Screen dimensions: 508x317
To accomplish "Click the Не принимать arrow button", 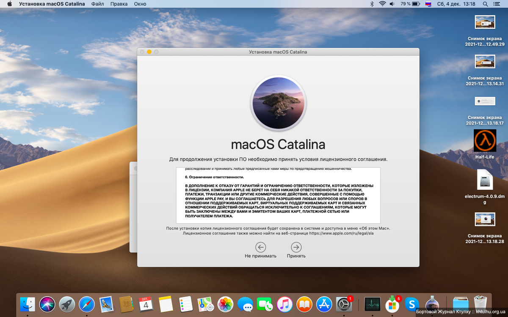I will pyautogui.click(x=261, y=247).
